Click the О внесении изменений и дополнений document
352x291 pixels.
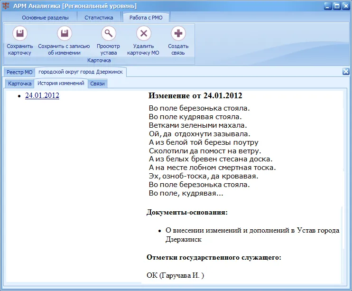pos(252,235)
